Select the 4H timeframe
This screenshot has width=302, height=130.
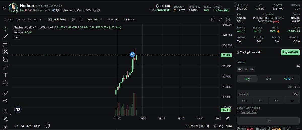(x=30, y=19)
